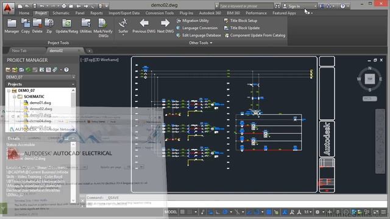
Task: Collapse the SCHEMATIC folder node
Action: click(x=15, y=97)
